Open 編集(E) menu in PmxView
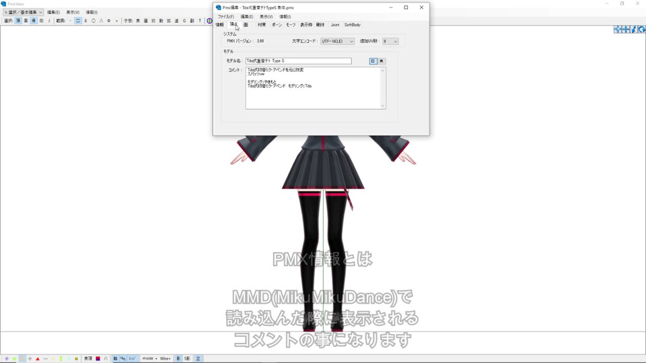 coord(53,12)
